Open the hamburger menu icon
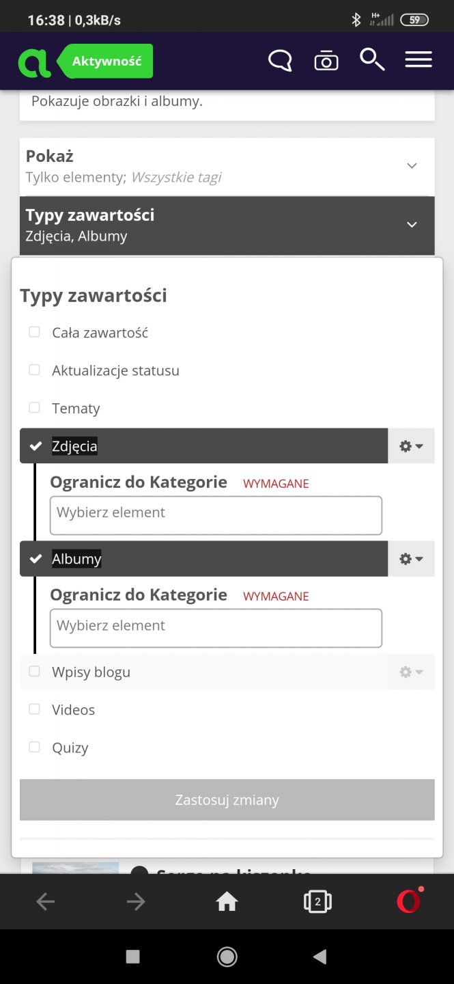 (x=418, y=60)
